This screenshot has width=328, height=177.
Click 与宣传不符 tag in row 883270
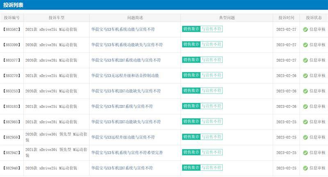pyautogui.click(x=211, y=75)
